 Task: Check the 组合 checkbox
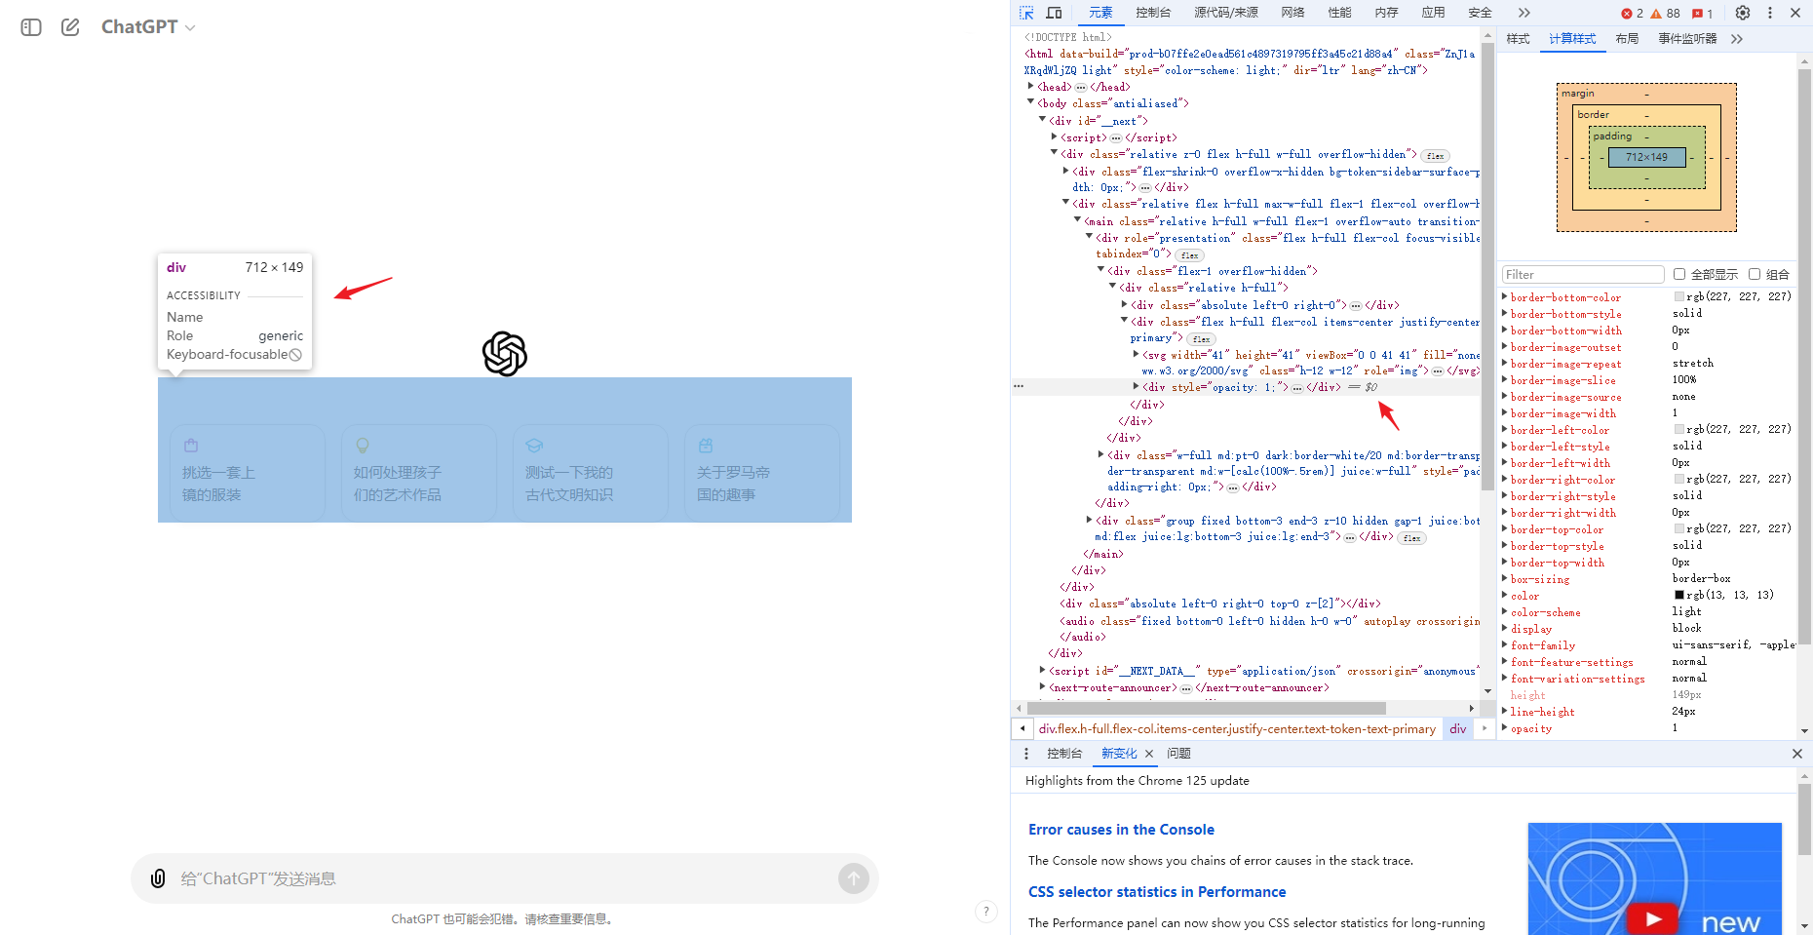[x=1755, y=274]
